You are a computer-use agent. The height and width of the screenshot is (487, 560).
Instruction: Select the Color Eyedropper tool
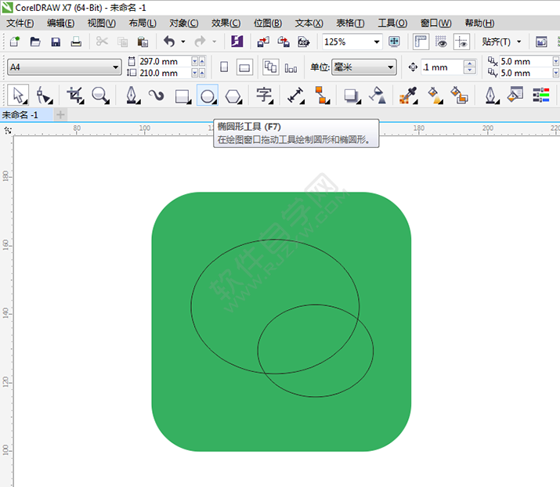(408, 96)
